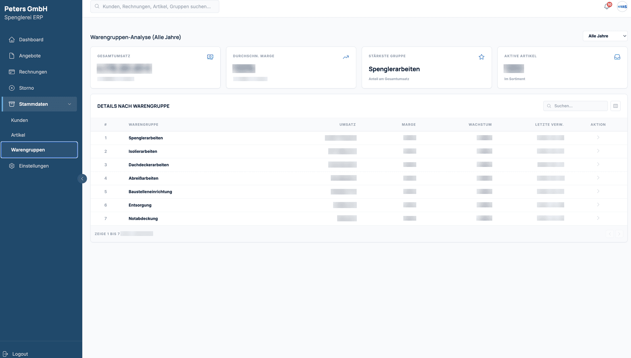Open Notabdeckung row action chevron
The width and height of the screenshot is (631, 358).
[x=598, y=218]
